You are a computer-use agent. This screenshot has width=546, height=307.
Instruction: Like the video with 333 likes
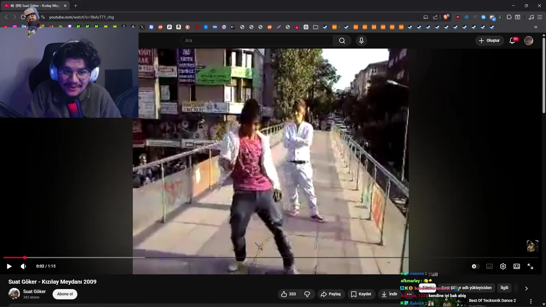[288, 294]
